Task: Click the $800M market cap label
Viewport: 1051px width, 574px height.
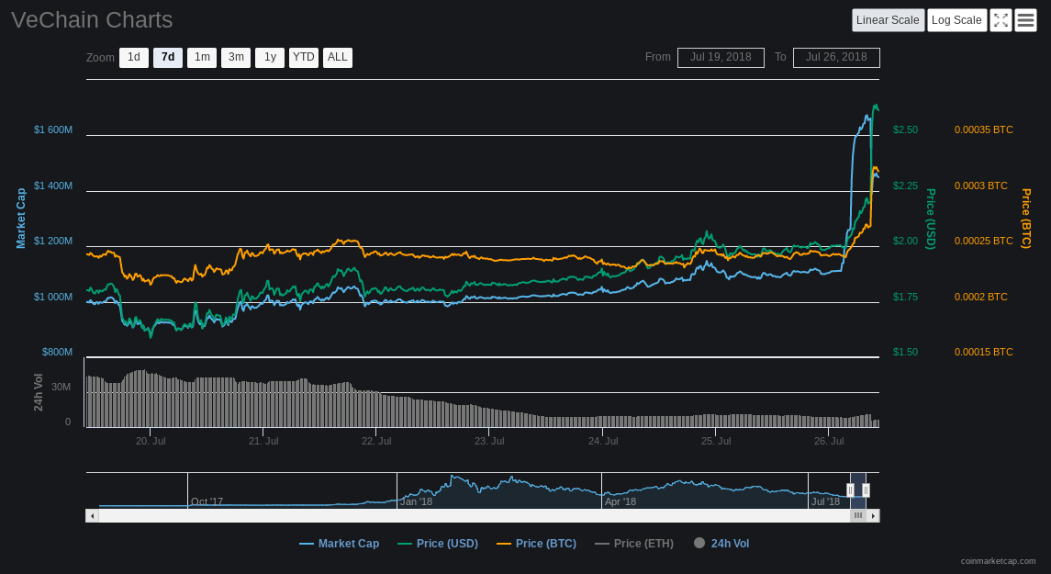Action: point(57,352)
